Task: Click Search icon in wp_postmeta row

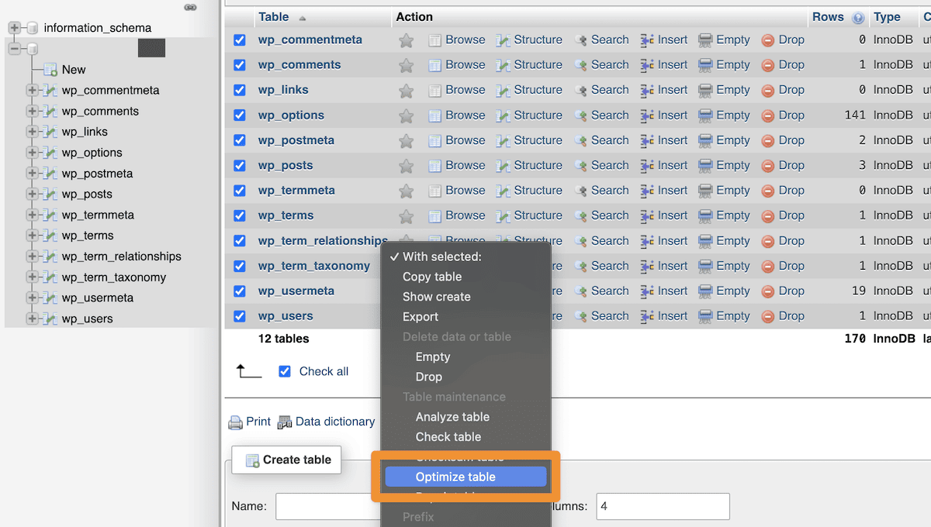Action: click(581, 140)
